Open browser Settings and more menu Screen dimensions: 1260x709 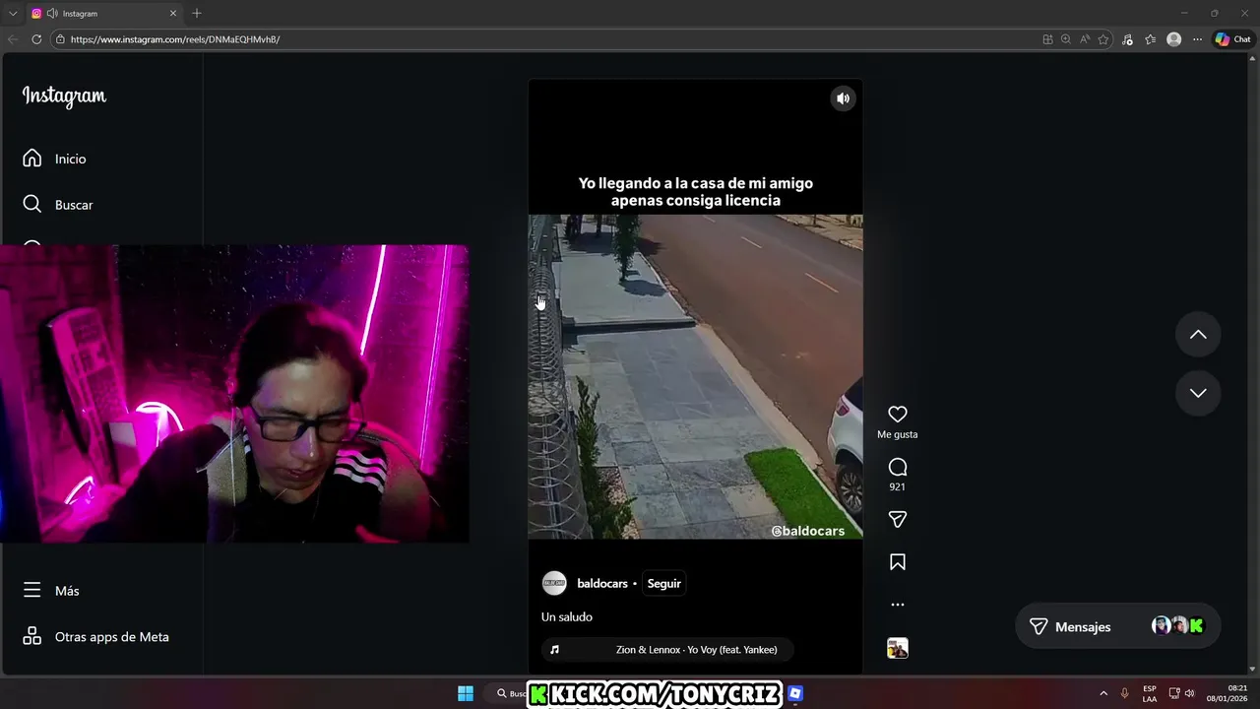pos(1197,39)
